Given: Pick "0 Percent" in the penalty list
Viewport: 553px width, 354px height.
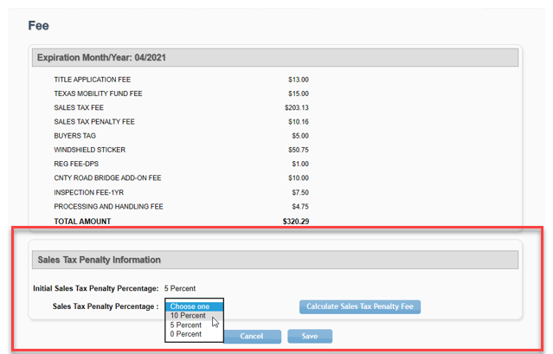Looking at the screenshot, I should click(x=186, y=334).
